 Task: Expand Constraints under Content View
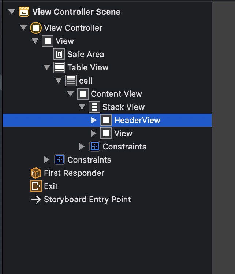point(82,147)
